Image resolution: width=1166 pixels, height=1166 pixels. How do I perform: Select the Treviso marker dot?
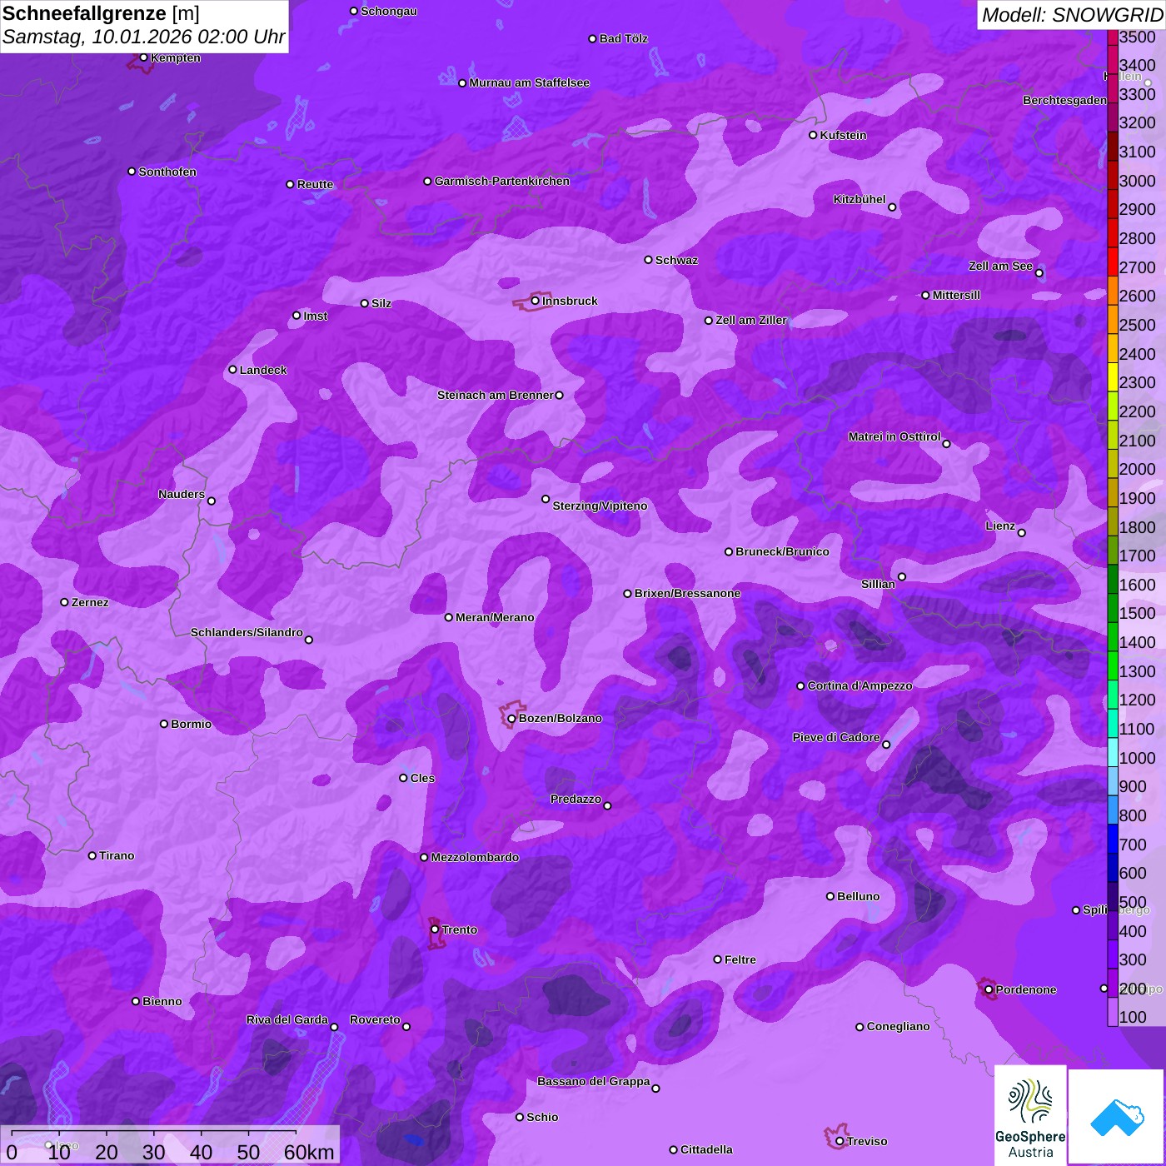tap(840, 1142)
